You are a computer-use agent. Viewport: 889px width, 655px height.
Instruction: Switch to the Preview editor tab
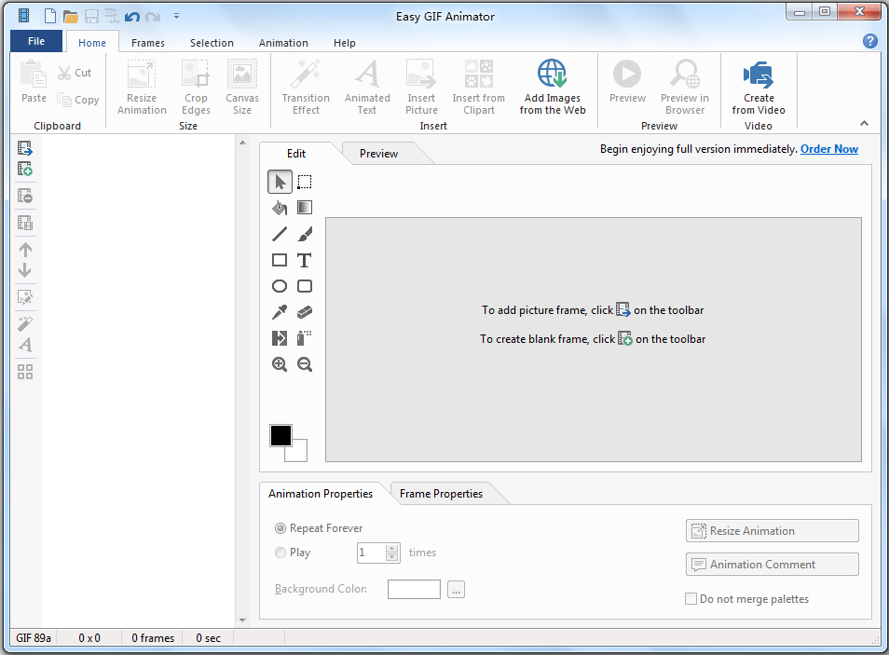point(378,154)
